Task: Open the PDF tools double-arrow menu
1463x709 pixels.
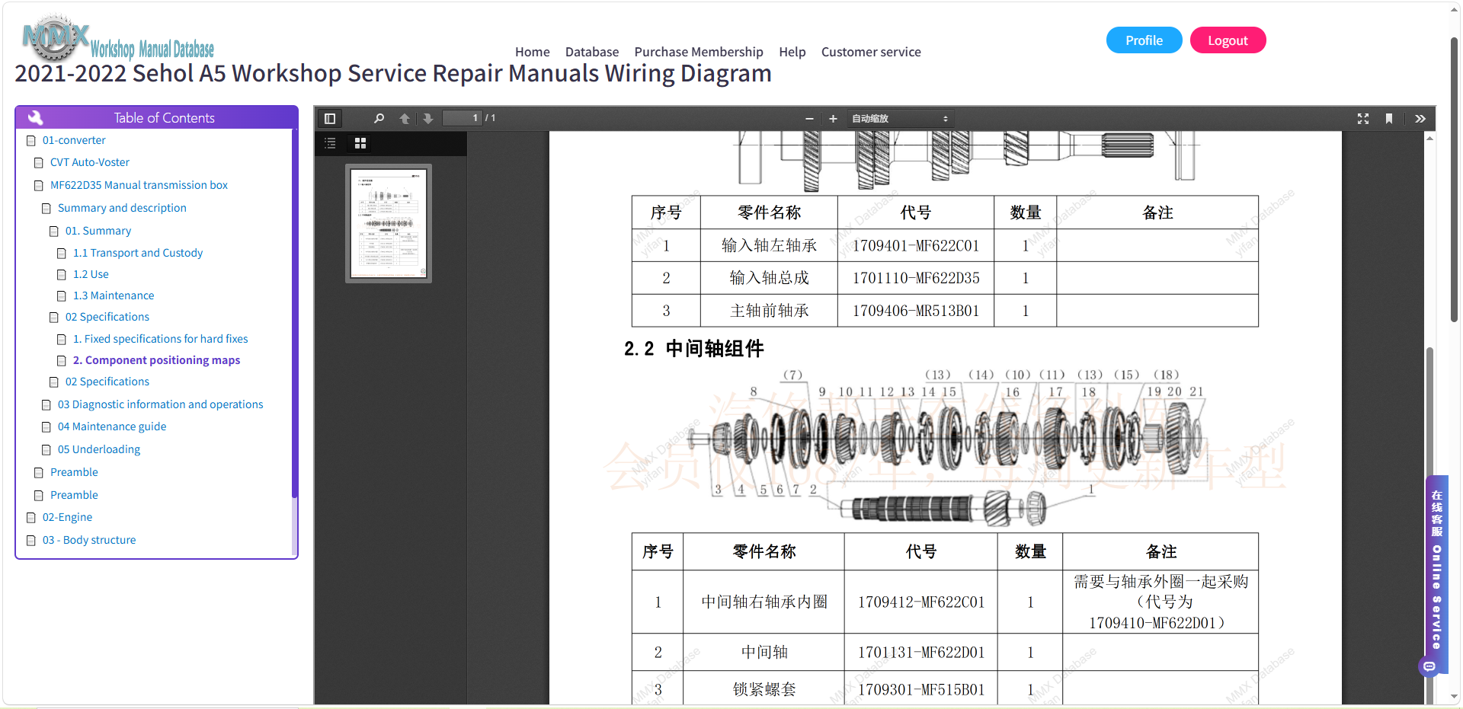Action: [x=1420, y=119]
